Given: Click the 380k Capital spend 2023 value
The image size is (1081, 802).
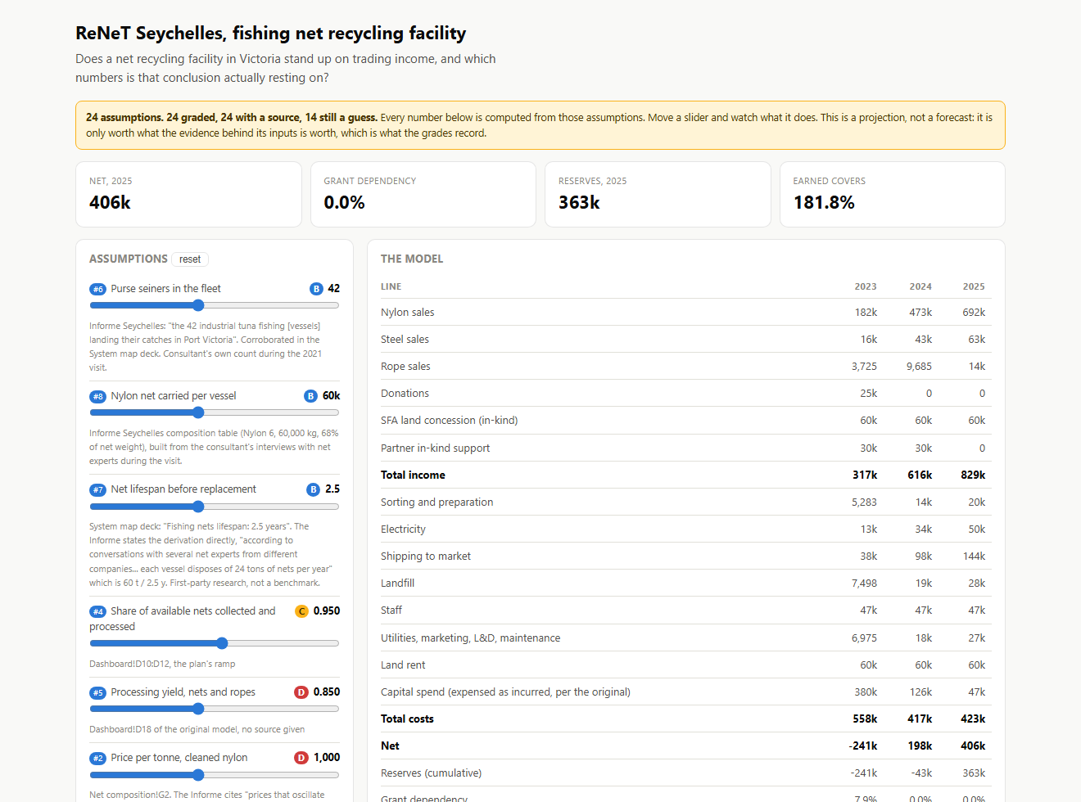Looking at the screenshot, I should point(866,692).
